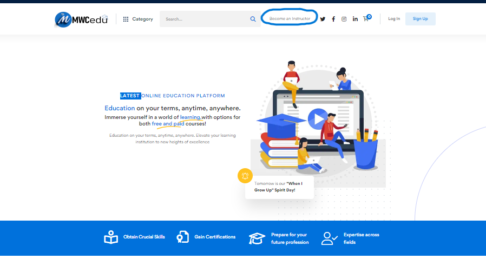Viewport: 486px width, 259px height.
Task: Open the Facebook social icon
Action: pyautogui.click(x=333, y=19)
